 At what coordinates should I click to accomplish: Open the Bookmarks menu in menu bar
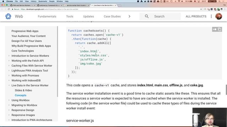[43, 1]
